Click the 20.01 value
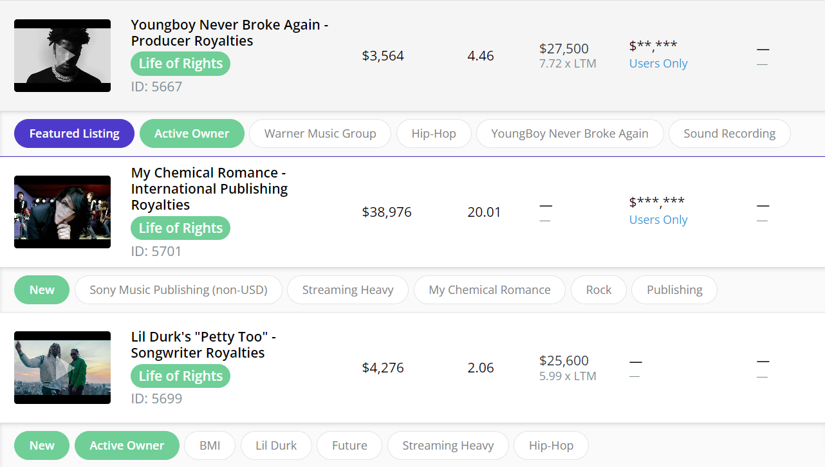The width and height of the screenshot is (825, 467). pyautogui.click(x=484, y=212)
